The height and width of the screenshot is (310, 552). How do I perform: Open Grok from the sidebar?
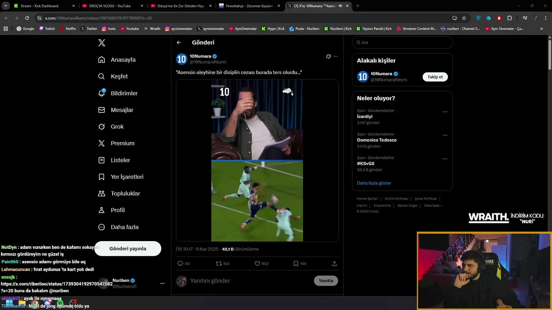tap(111, 127)
